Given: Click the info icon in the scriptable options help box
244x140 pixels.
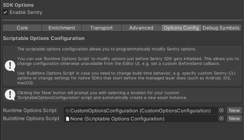Looking at the screenshot, I should coord(10,66).
